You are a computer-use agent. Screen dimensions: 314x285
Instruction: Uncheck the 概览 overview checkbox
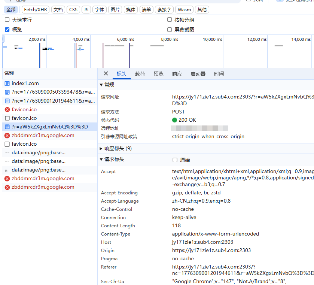(x=7, y=30)
